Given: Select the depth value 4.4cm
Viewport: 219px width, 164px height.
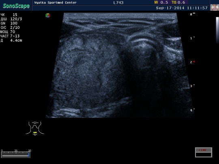Looking at the screenshot, I should click(x=16, y=40).
